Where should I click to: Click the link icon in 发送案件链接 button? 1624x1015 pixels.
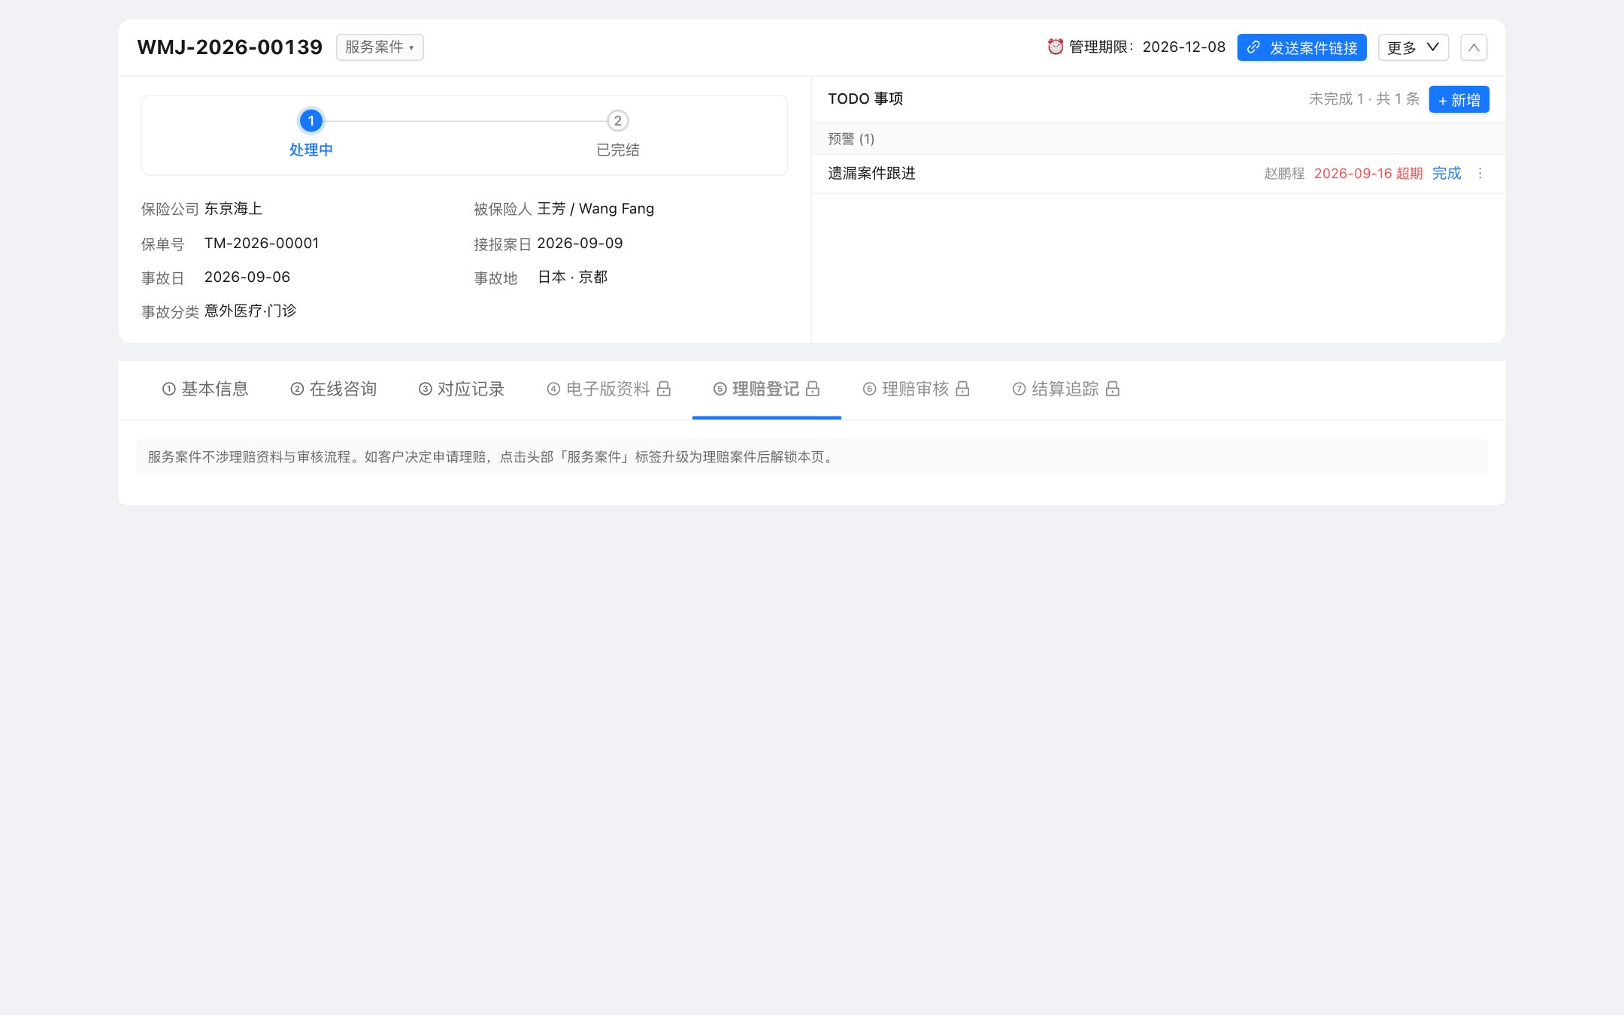point(1253,47)
